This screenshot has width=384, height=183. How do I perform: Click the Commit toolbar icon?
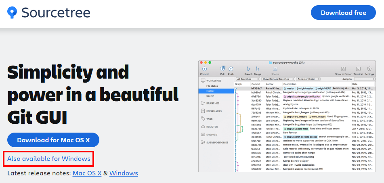204,69
